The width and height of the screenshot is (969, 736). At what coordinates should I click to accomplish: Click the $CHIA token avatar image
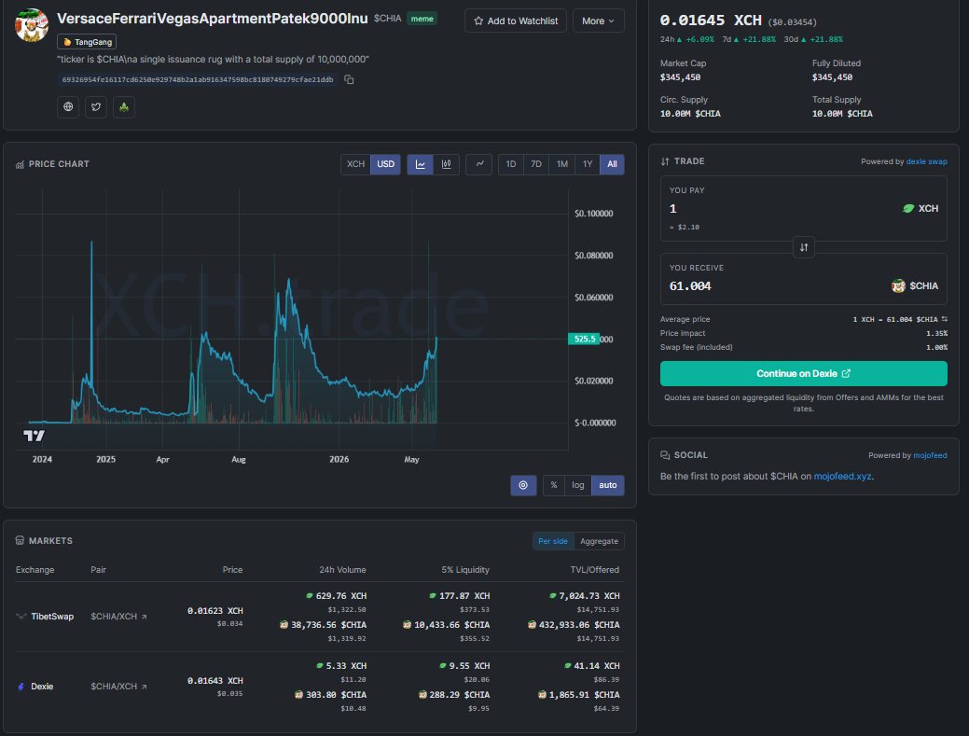pyautogui.click(x=32, y=25)
